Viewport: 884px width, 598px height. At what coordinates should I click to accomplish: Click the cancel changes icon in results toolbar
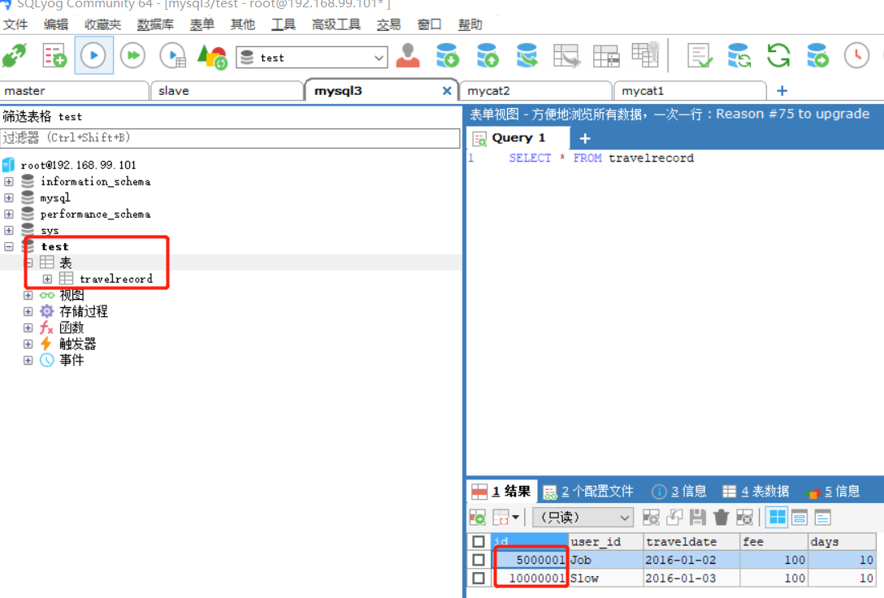[744, 517]
